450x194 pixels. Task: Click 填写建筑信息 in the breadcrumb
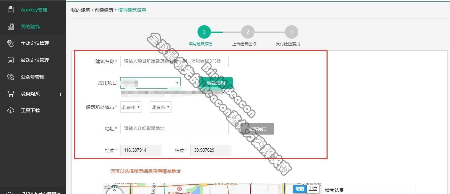pyautogui.click(x=132, y=10)
